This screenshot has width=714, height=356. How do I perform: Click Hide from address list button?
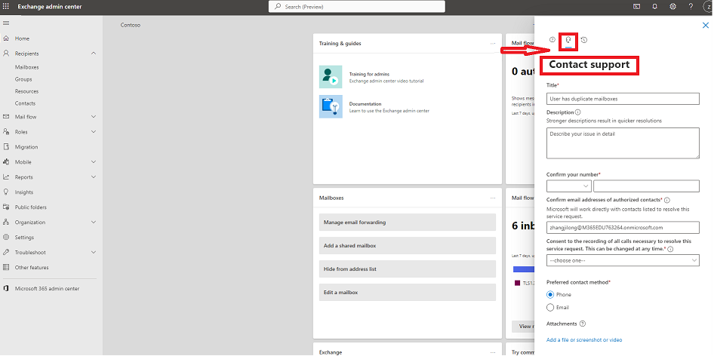click(x=407, y=269)
